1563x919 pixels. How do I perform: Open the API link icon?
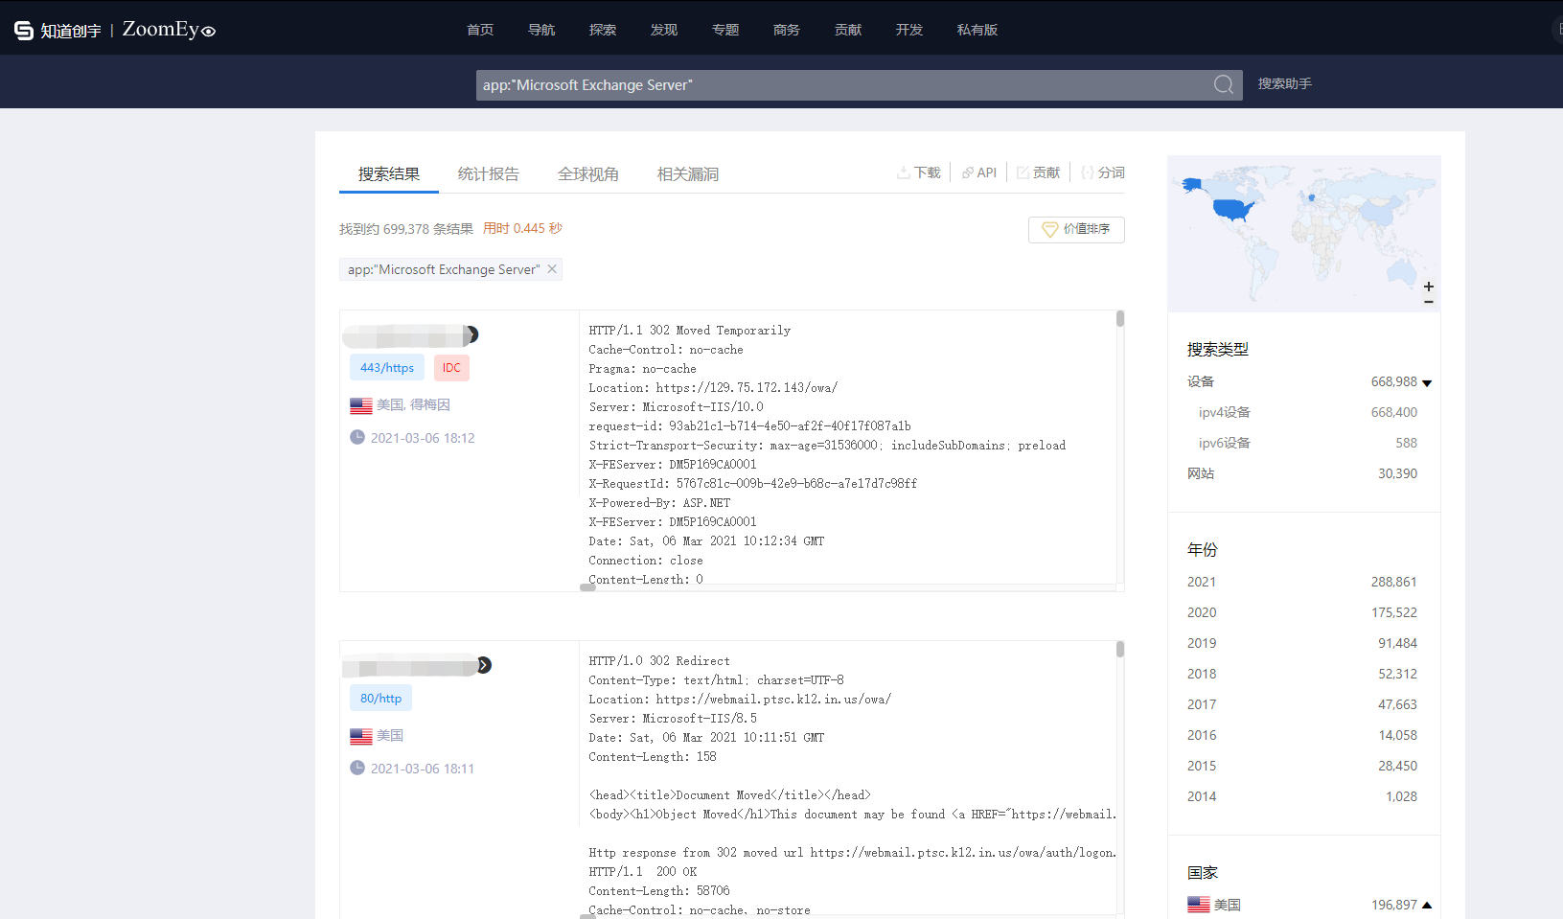[x=968, y=172]
